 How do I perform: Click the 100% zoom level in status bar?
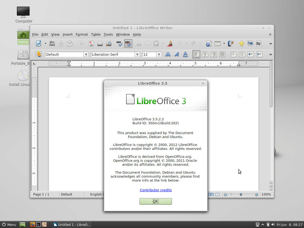pyautogui.click(x=266, y=194)
